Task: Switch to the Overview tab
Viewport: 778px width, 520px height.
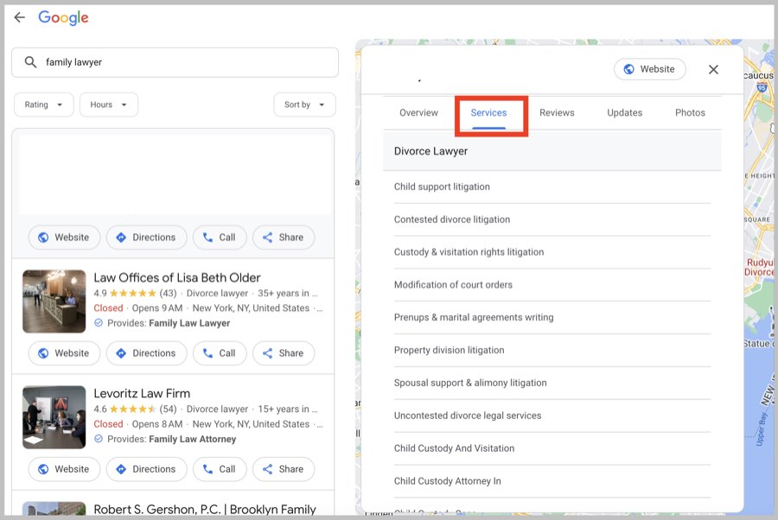Action: [x=418, y=113]
